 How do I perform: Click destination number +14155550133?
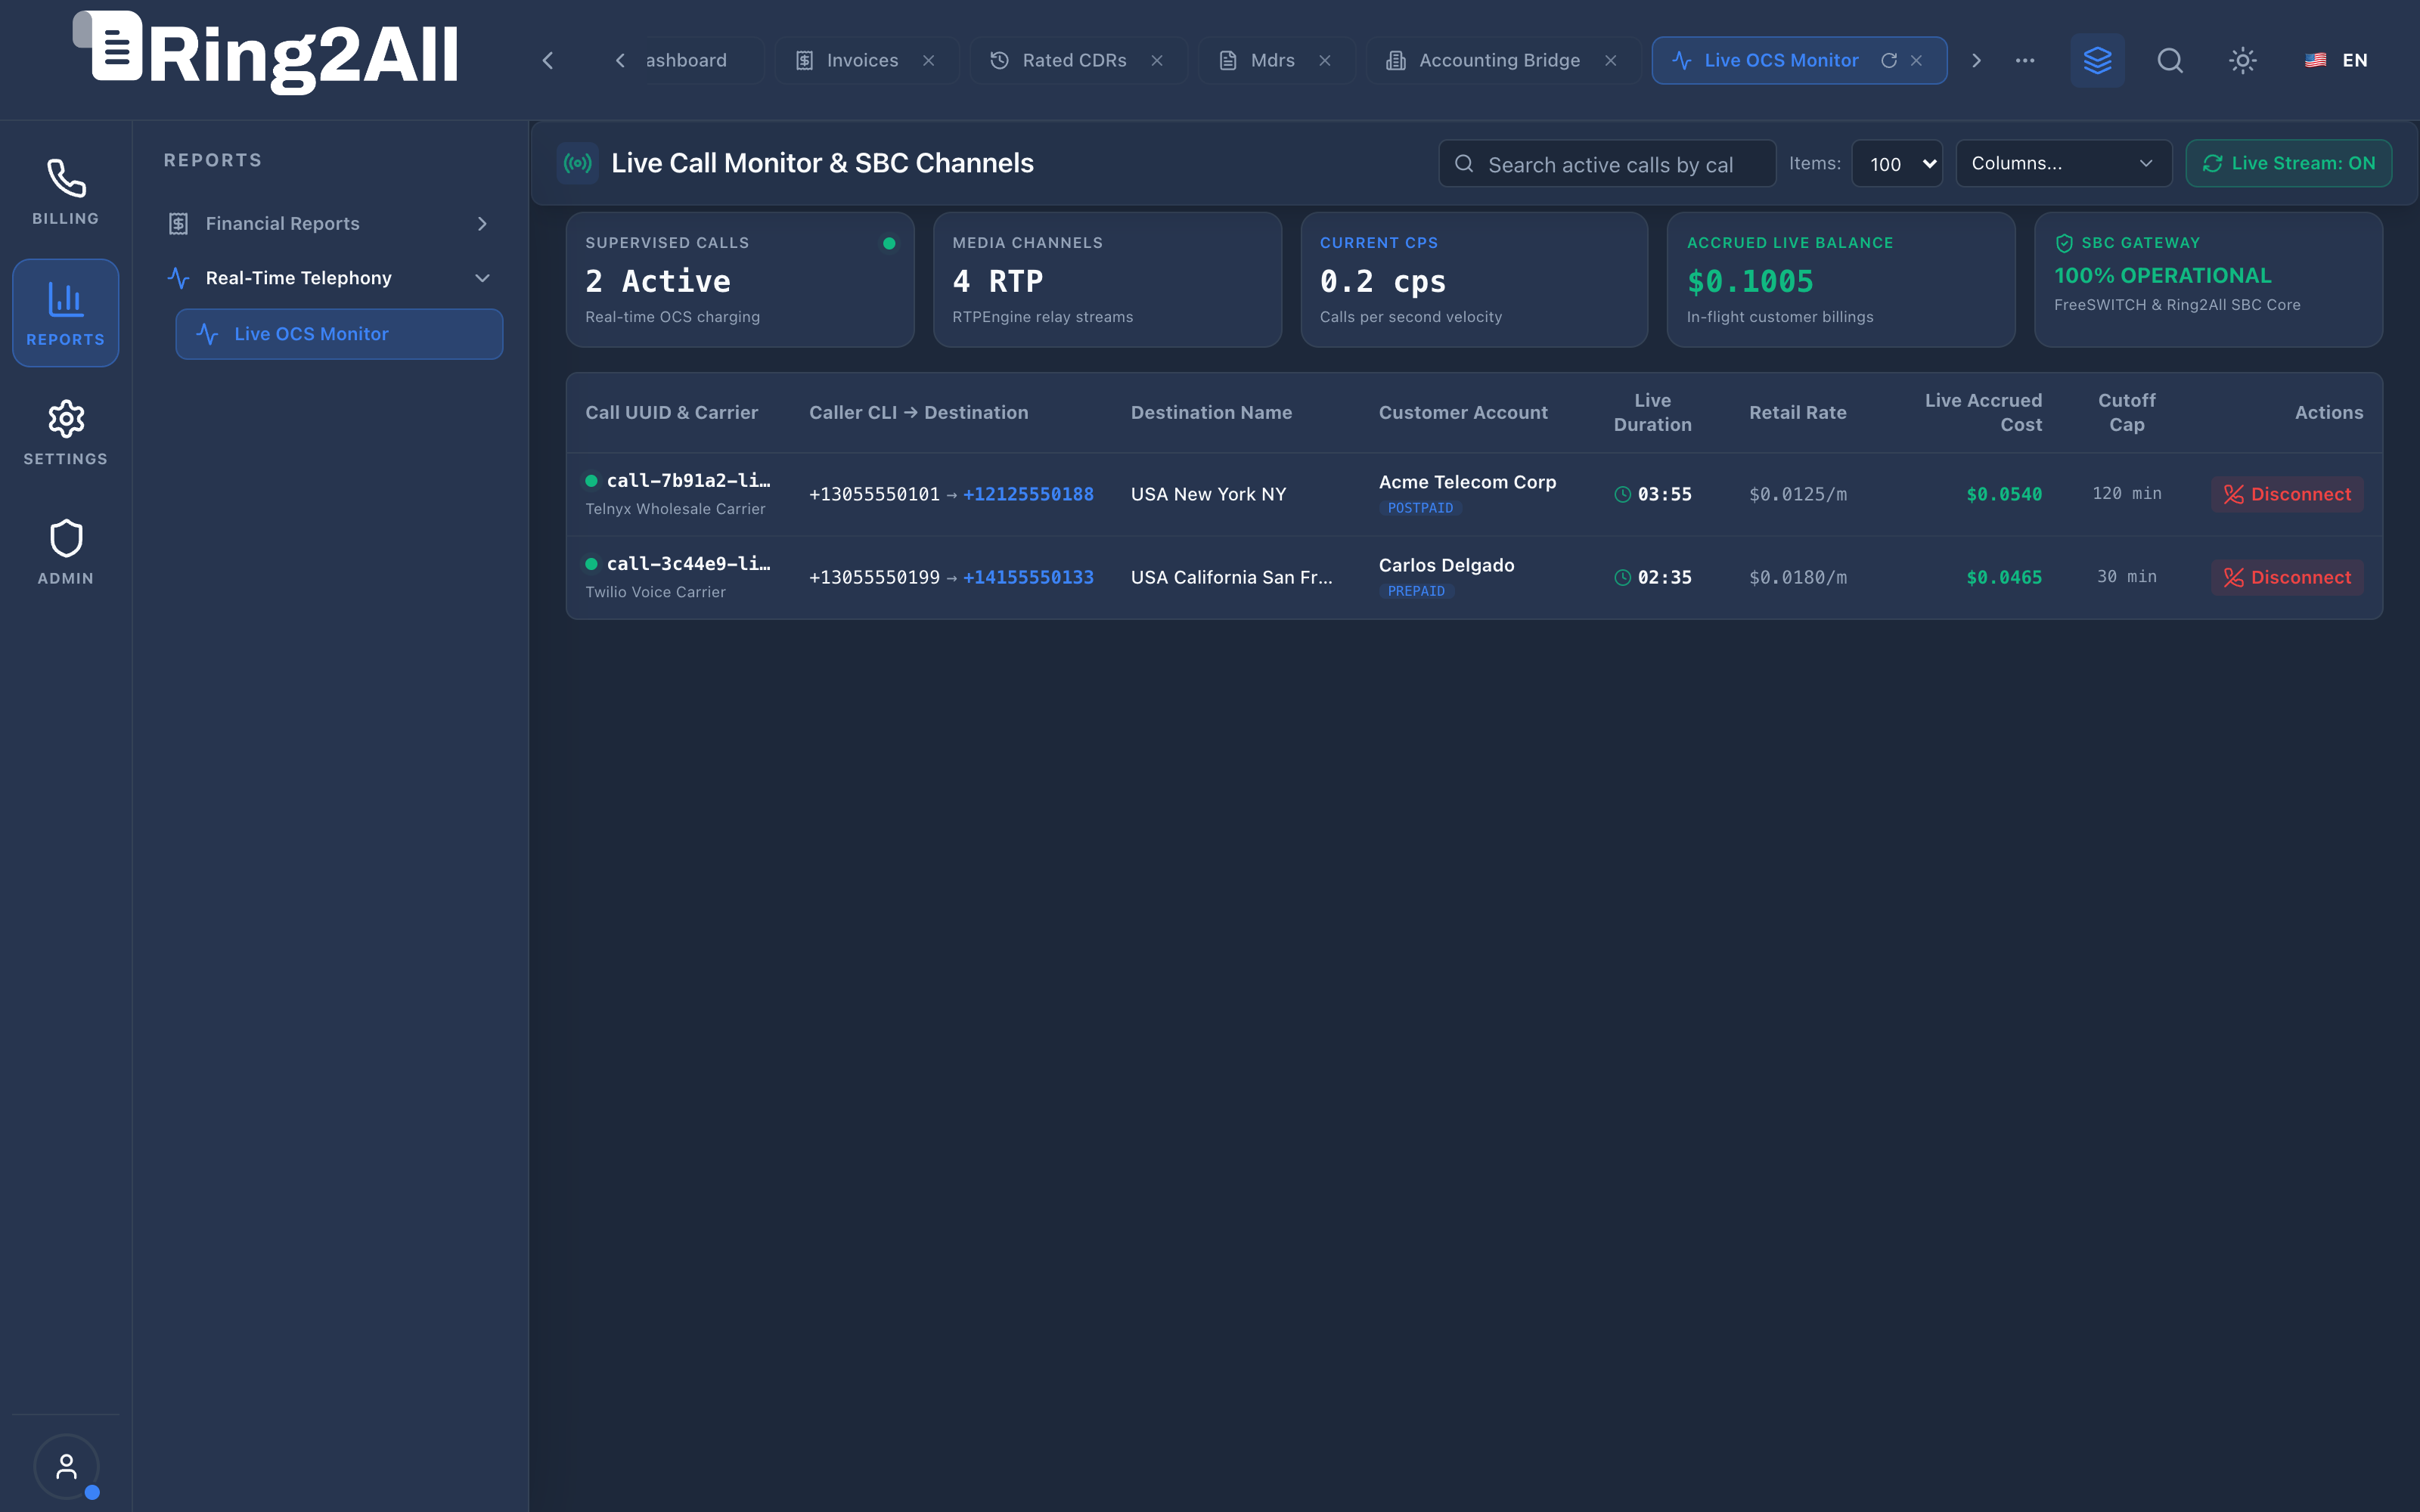click(1027, 577)
